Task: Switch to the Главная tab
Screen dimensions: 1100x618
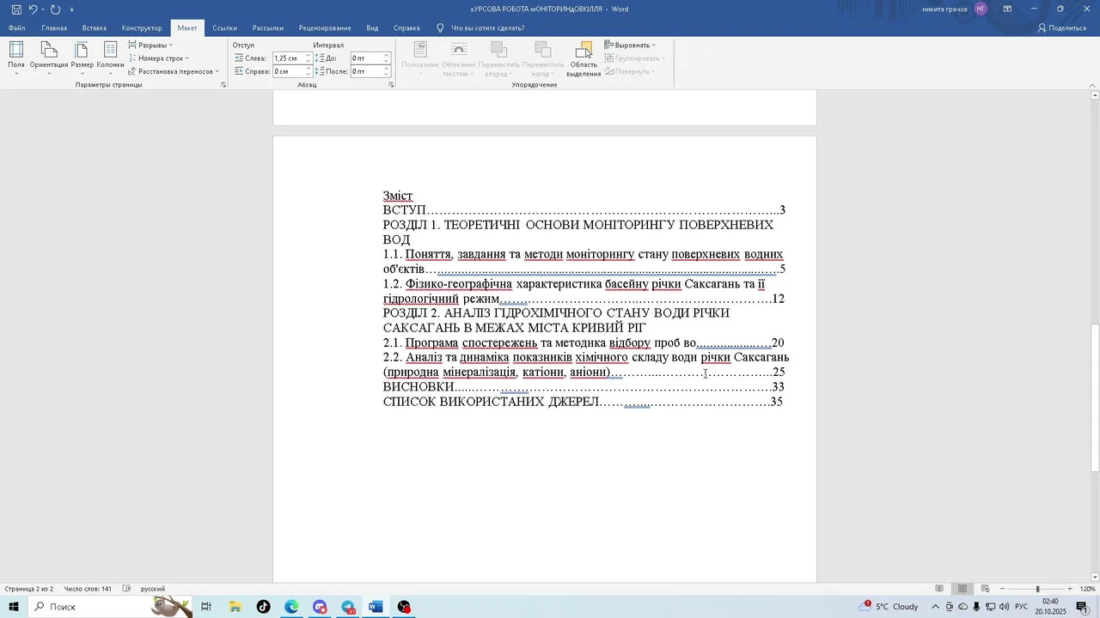Action: pos(54,28)
